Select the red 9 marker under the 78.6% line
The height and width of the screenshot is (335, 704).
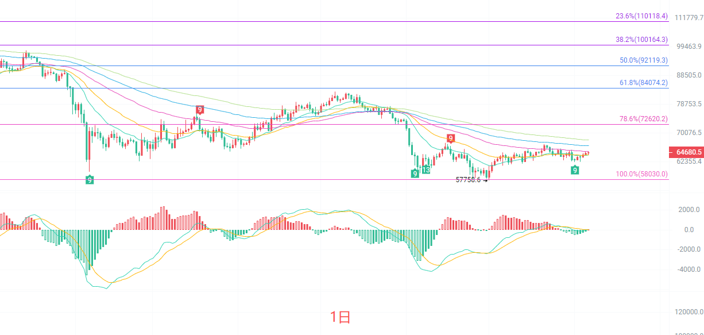(x=451, y=138)
